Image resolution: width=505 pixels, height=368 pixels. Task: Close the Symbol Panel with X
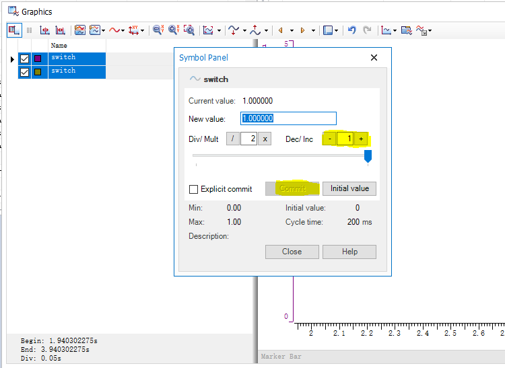tap(374, 58)
